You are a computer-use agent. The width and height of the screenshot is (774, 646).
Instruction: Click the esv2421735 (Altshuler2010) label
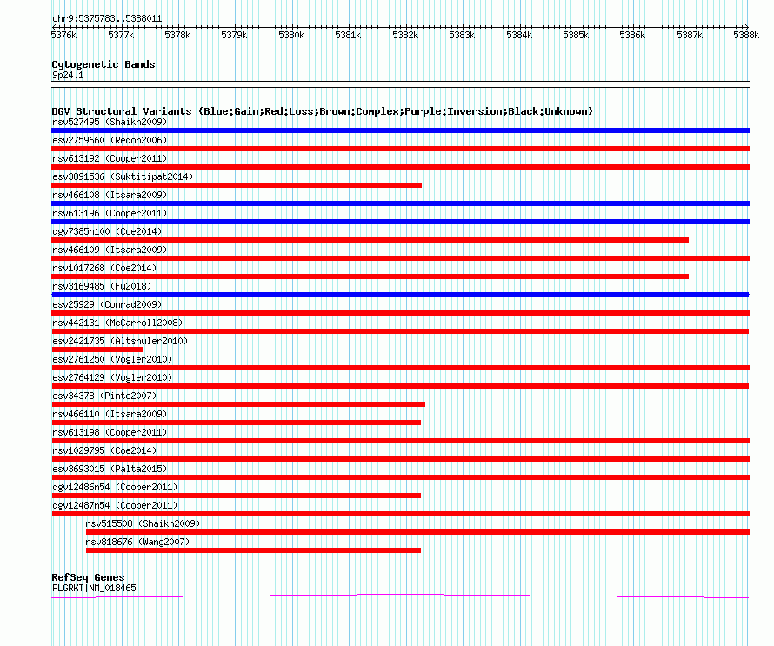coord(120,341)
